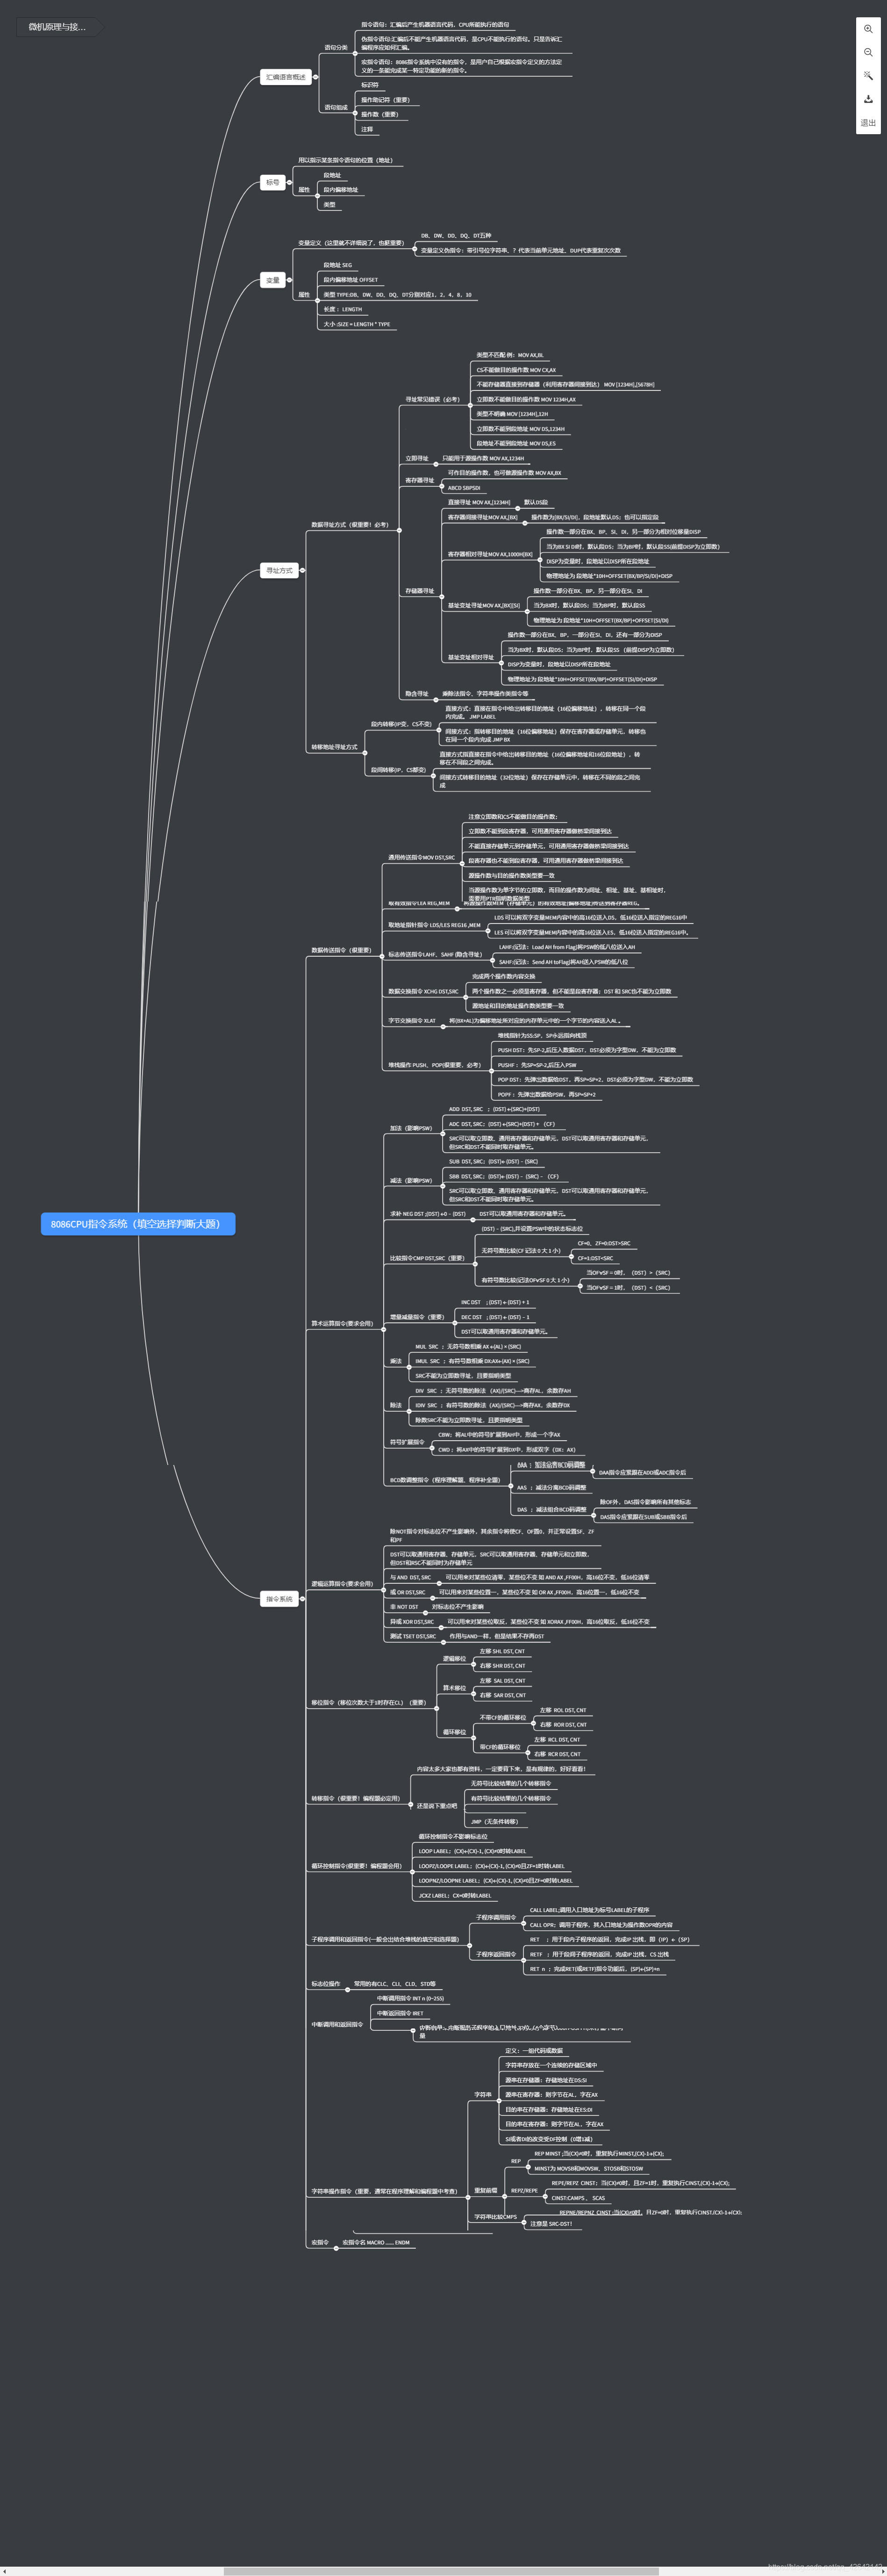Click the leaf text '注释'
Screen dimensions: 887x2576
click(x=366, y=129)
